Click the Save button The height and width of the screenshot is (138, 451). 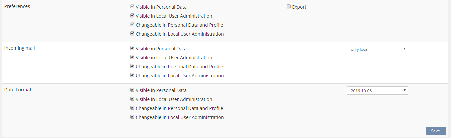pos(435,131)
